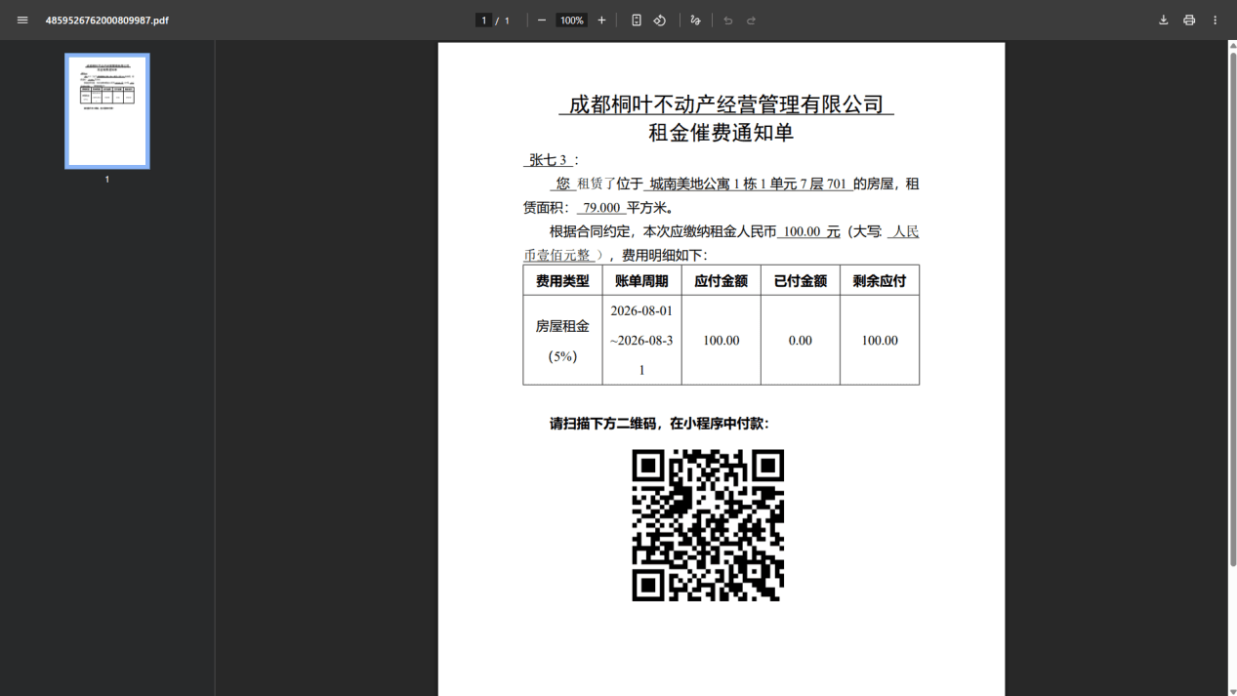
Task: Click the undo arrow icon
Action: pos(727,20)
